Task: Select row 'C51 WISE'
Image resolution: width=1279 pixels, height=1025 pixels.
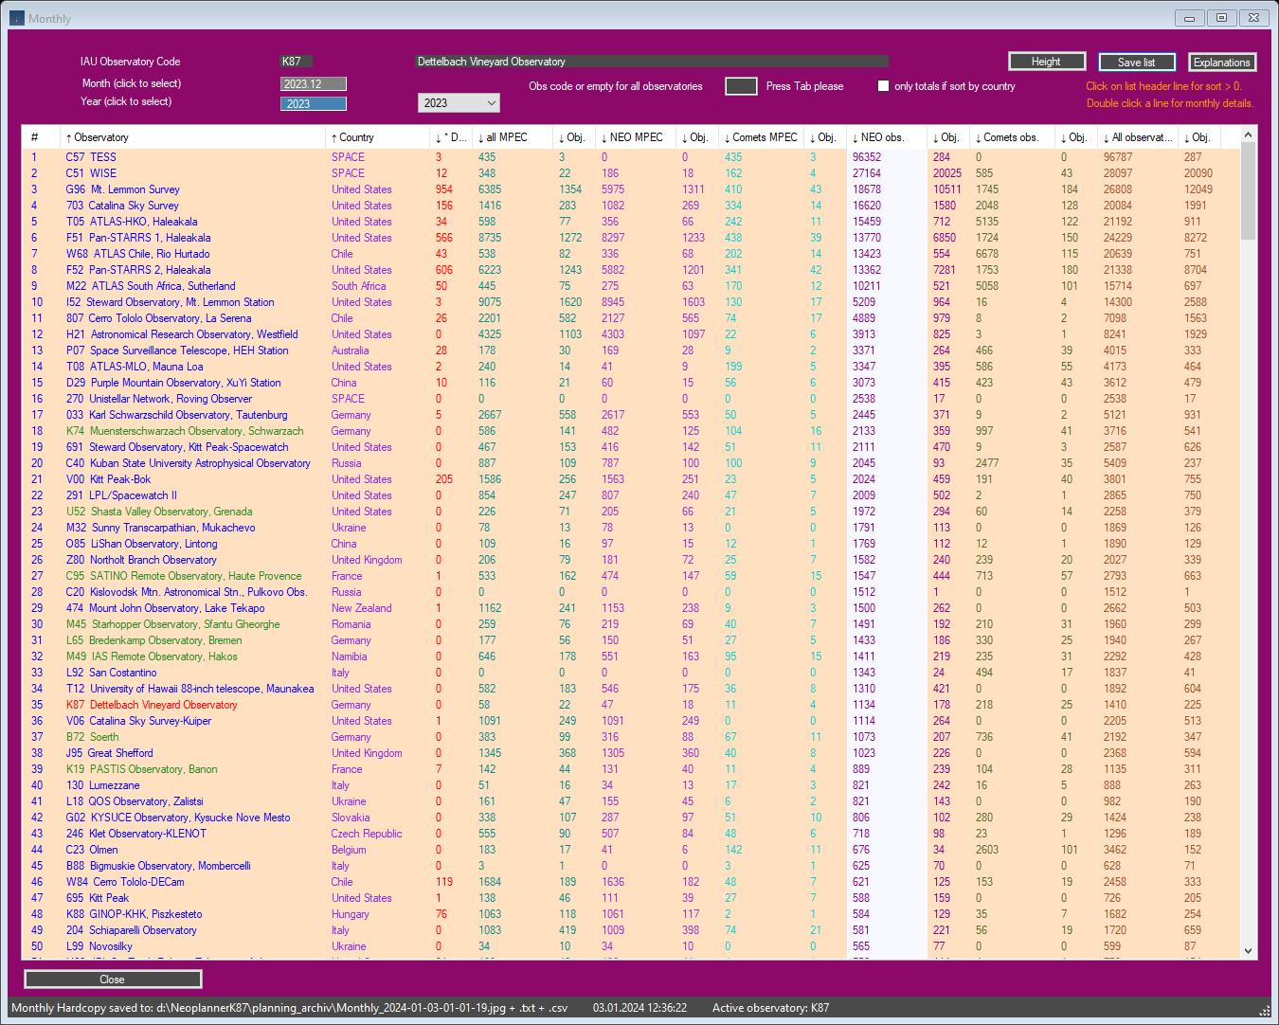Action: click(630, 173)
